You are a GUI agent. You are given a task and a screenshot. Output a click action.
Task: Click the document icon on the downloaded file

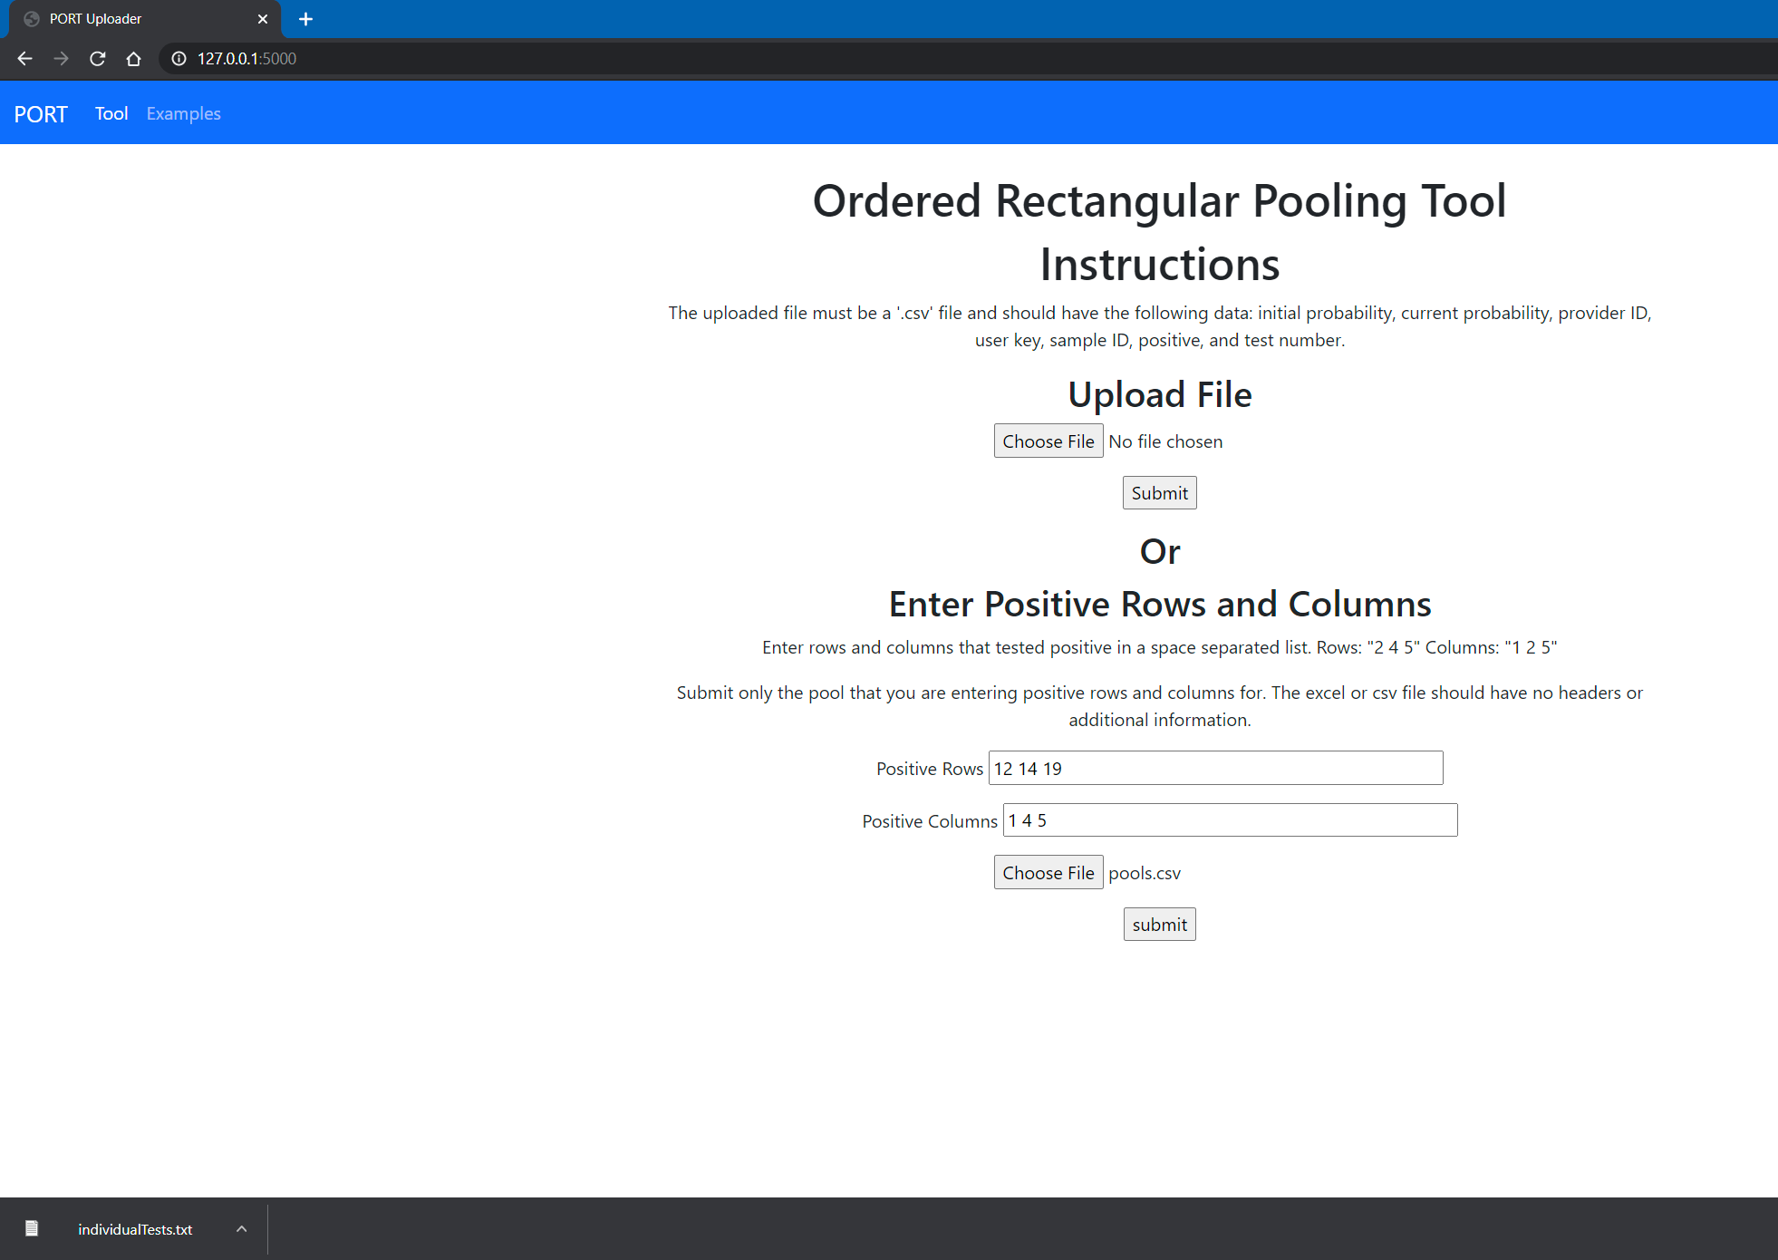32,1228
